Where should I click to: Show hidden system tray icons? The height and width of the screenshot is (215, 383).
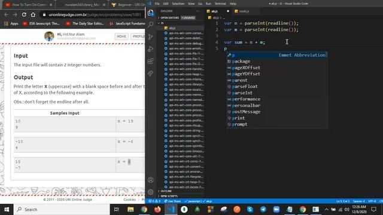coord(326,210)
